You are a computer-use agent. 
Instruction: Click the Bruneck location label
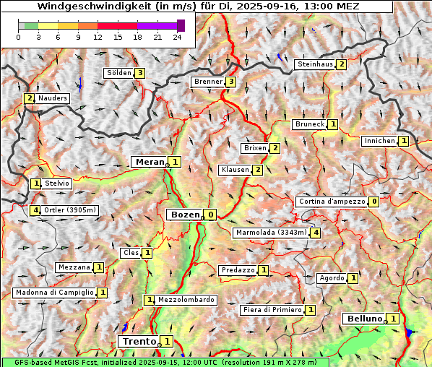pos(310,124)
